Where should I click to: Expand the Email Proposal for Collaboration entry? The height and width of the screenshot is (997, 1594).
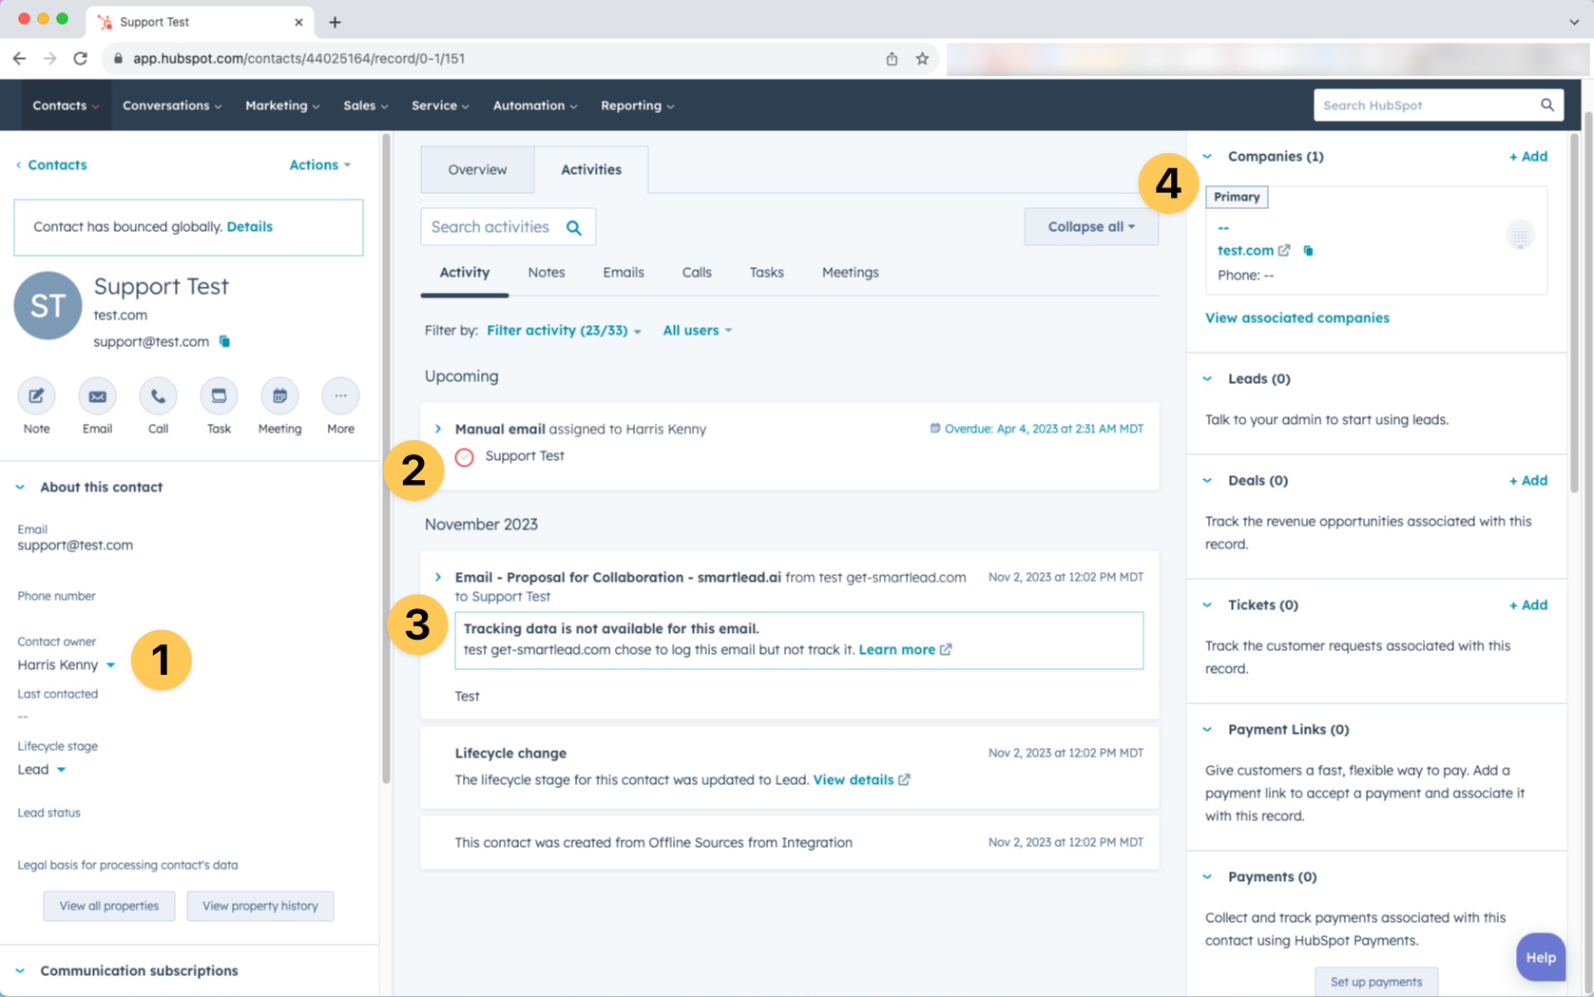[438, 577]
